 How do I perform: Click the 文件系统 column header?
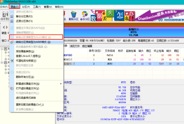click(110, 51)
